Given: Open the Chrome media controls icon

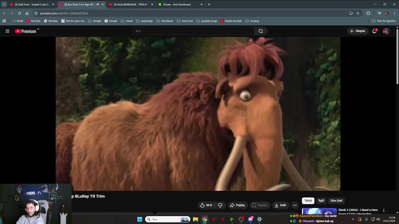Looking at the screenshot, I should pos(379,13).
